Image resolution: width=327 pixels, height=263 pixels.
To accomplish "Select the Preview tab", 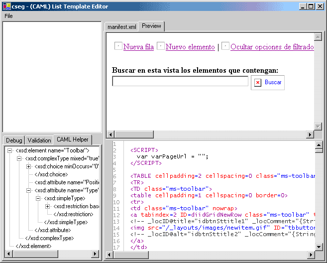I will pos(152,26).
